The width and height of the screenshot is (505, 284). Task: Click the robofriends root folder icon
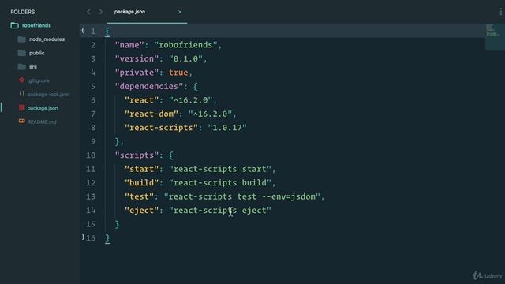14,25
